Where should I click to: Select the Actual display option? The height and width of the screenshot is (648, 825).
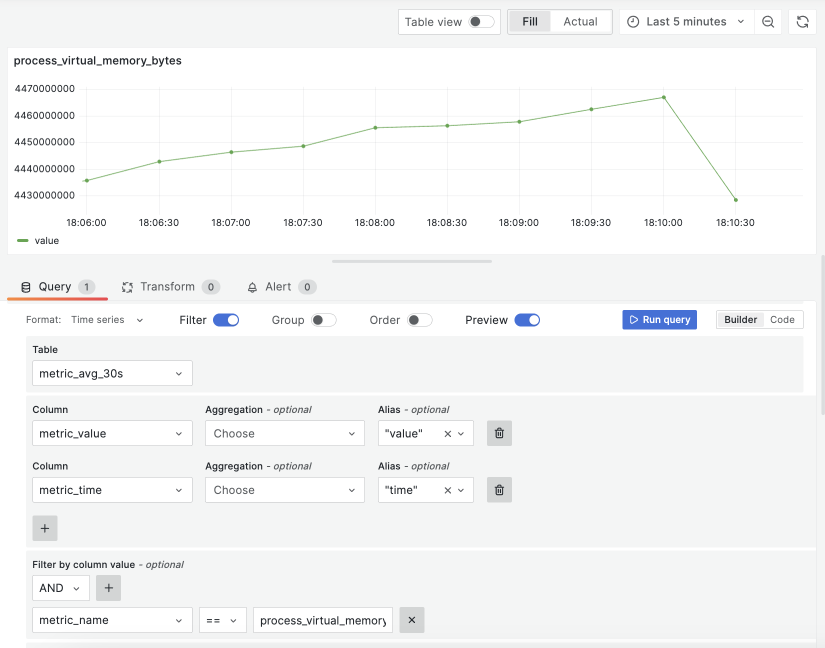580,21
